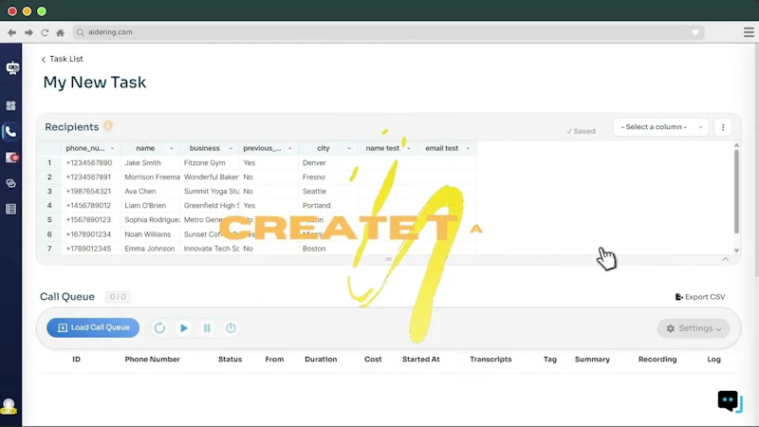Screen dimensions: 759x427
Task: Collapse the Recipients panel chevron
Action: [725, 259]
